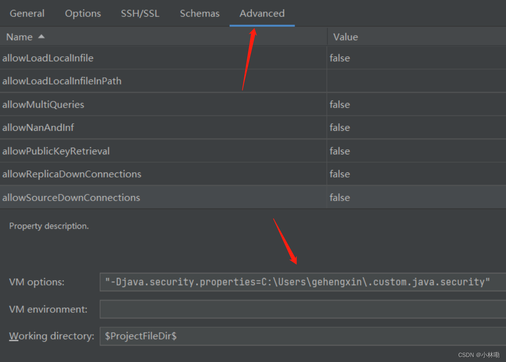
Task: Click the Working directory label
Action: [52, 336]
